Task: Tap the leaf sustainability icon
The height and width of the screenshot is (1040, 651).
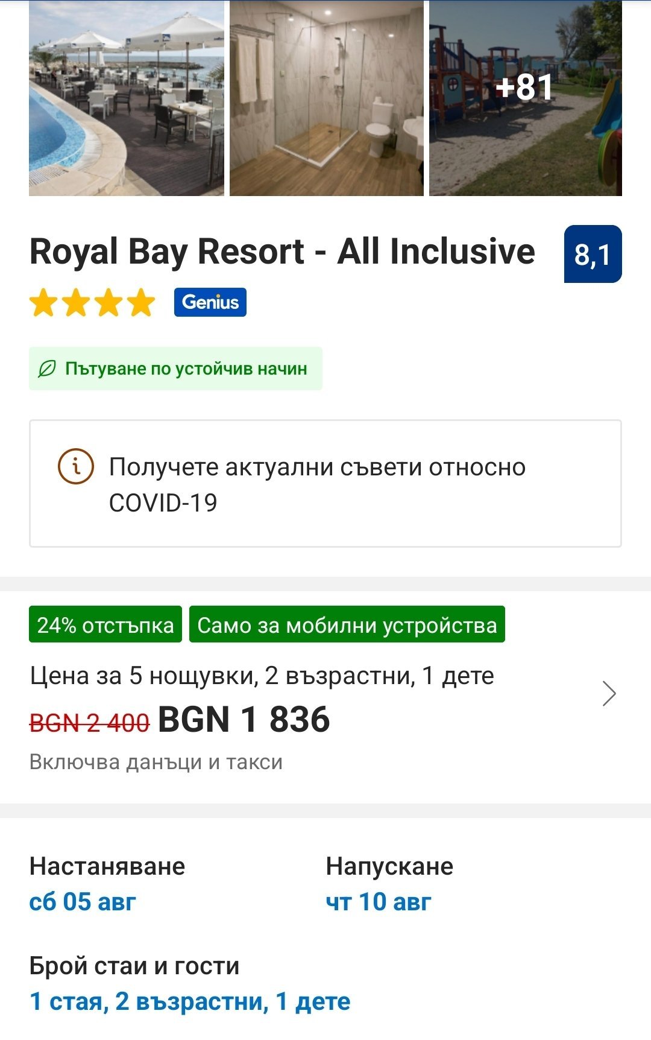Action: (x=47, y=369)
